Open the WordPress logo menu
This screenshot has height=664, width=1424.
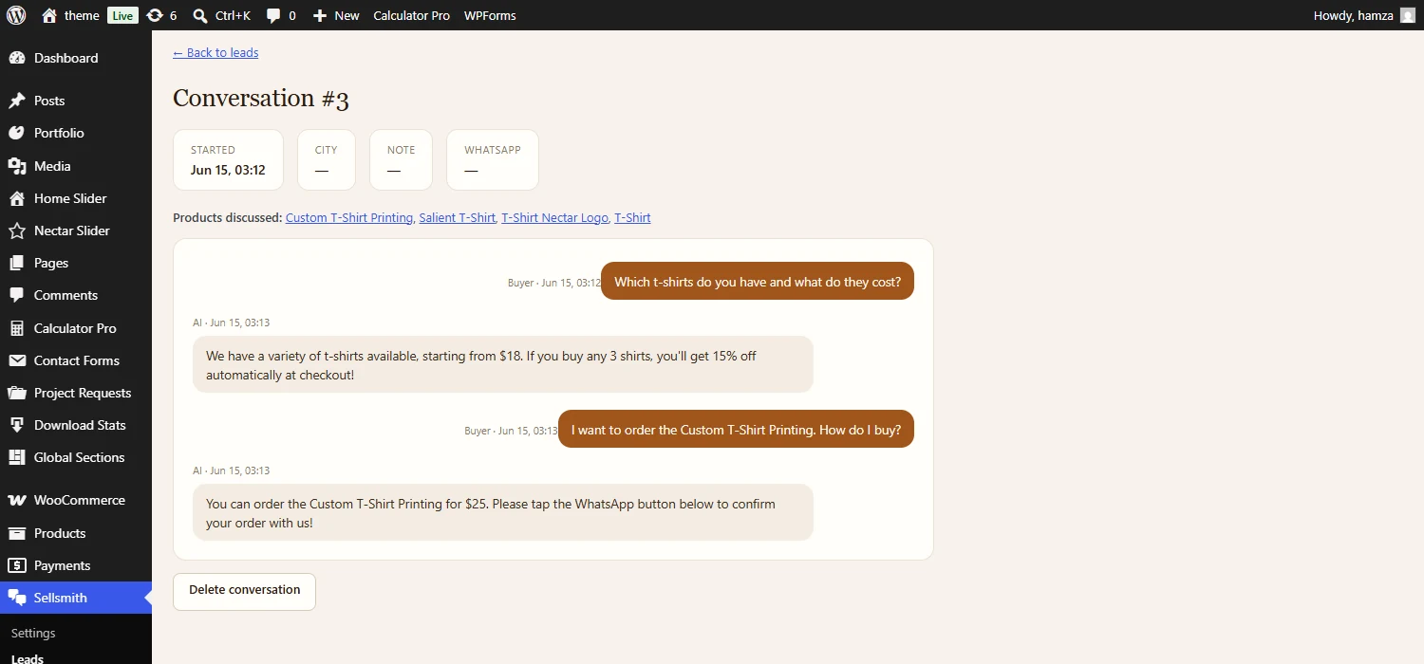(16, 15)
